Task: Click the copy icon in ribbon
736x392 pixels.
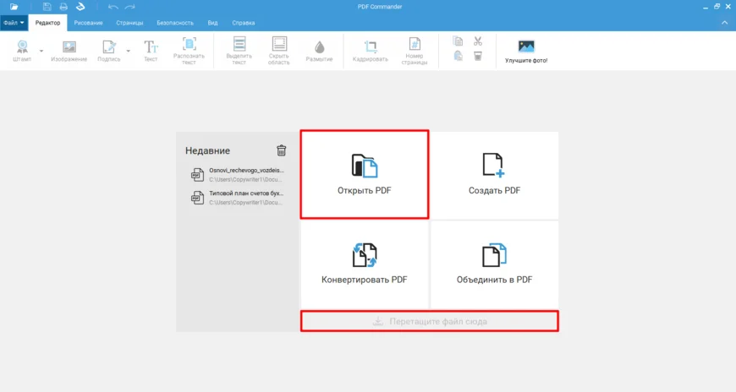Action: pyautogui.click(x=459, y=41)
